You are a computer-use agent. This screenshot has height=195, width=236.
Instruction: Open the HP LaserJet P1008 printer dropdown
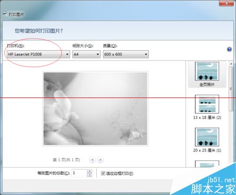pyautogui.click(x=38, y=54)
